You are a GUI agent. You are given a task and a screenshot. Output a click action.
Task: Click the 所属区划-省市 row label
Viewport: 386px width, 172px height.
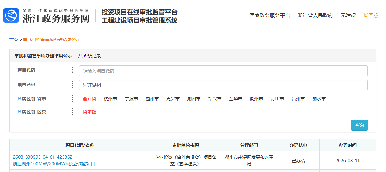click(32, 99)
